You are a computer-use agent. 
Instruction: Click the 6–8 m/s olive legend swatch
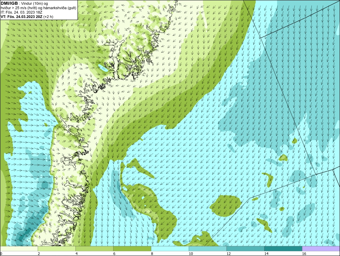pyautogui.click(x=132, y=249)
